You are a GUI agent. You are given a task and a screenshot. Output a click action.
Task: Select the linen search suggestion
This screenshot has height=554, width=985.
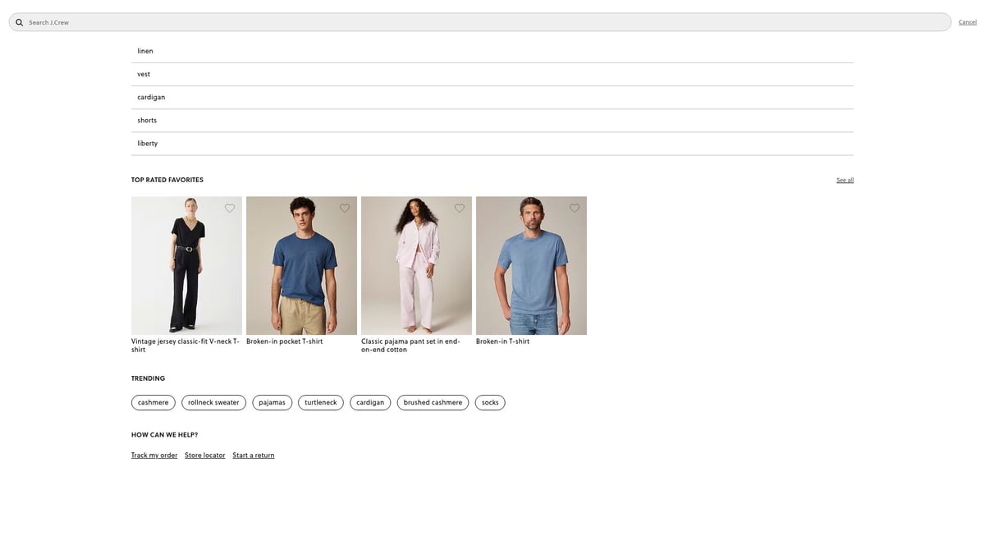pos(145,51)
